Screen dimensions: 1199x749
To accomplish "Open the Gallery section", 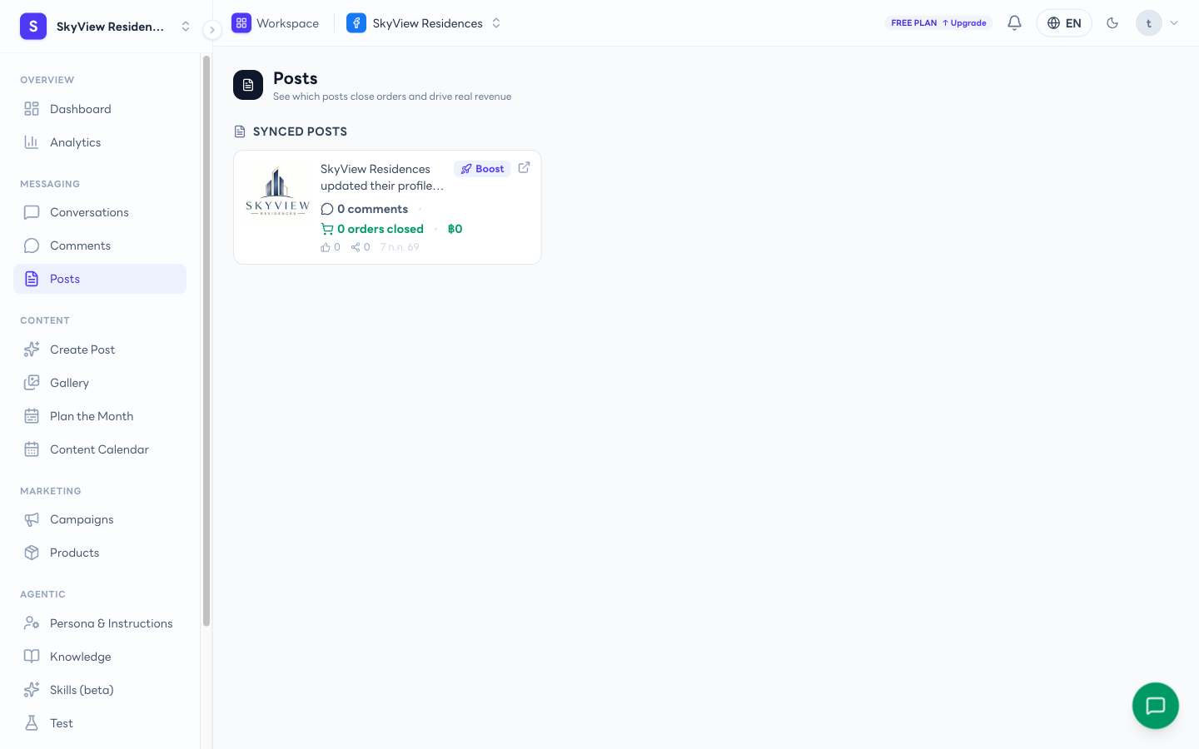I will click(x=100, y=383).
